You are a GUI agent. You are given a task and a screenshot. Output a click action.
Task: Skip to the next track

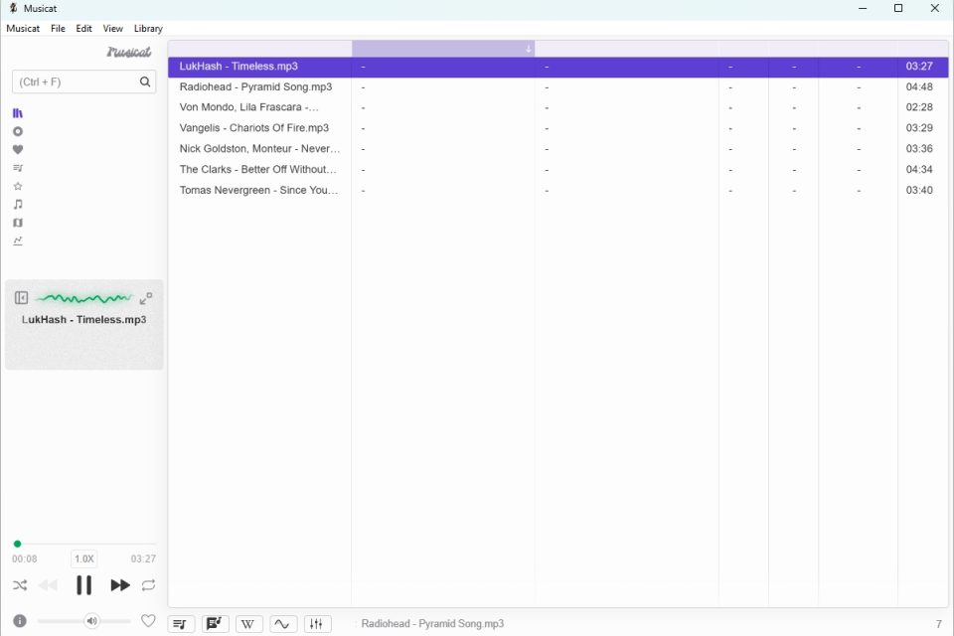point(120,585)
